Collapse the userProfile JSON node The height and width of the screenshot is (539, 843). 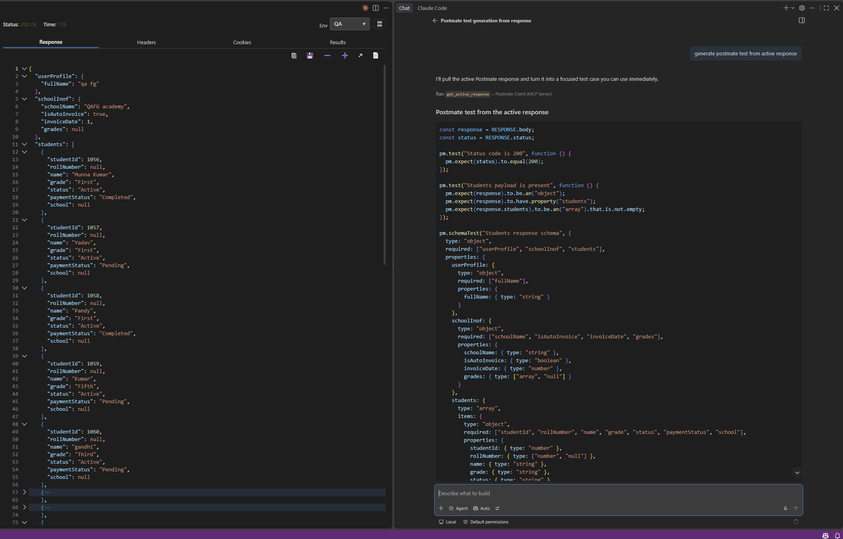tap(24, 76)
